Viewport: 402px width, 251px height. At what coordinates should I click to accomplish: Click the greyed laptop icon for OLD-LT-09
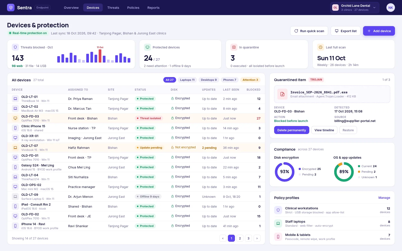(15, 197)
